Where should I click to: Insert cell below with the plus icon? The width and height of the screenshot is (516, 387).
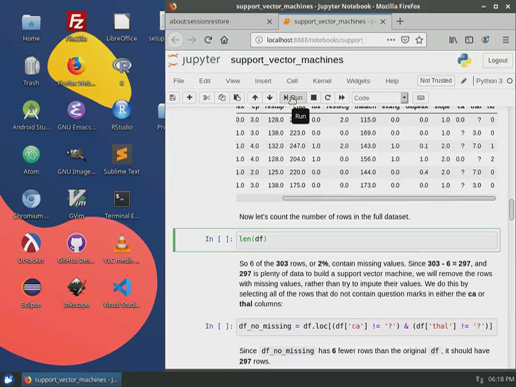[189, 98]
